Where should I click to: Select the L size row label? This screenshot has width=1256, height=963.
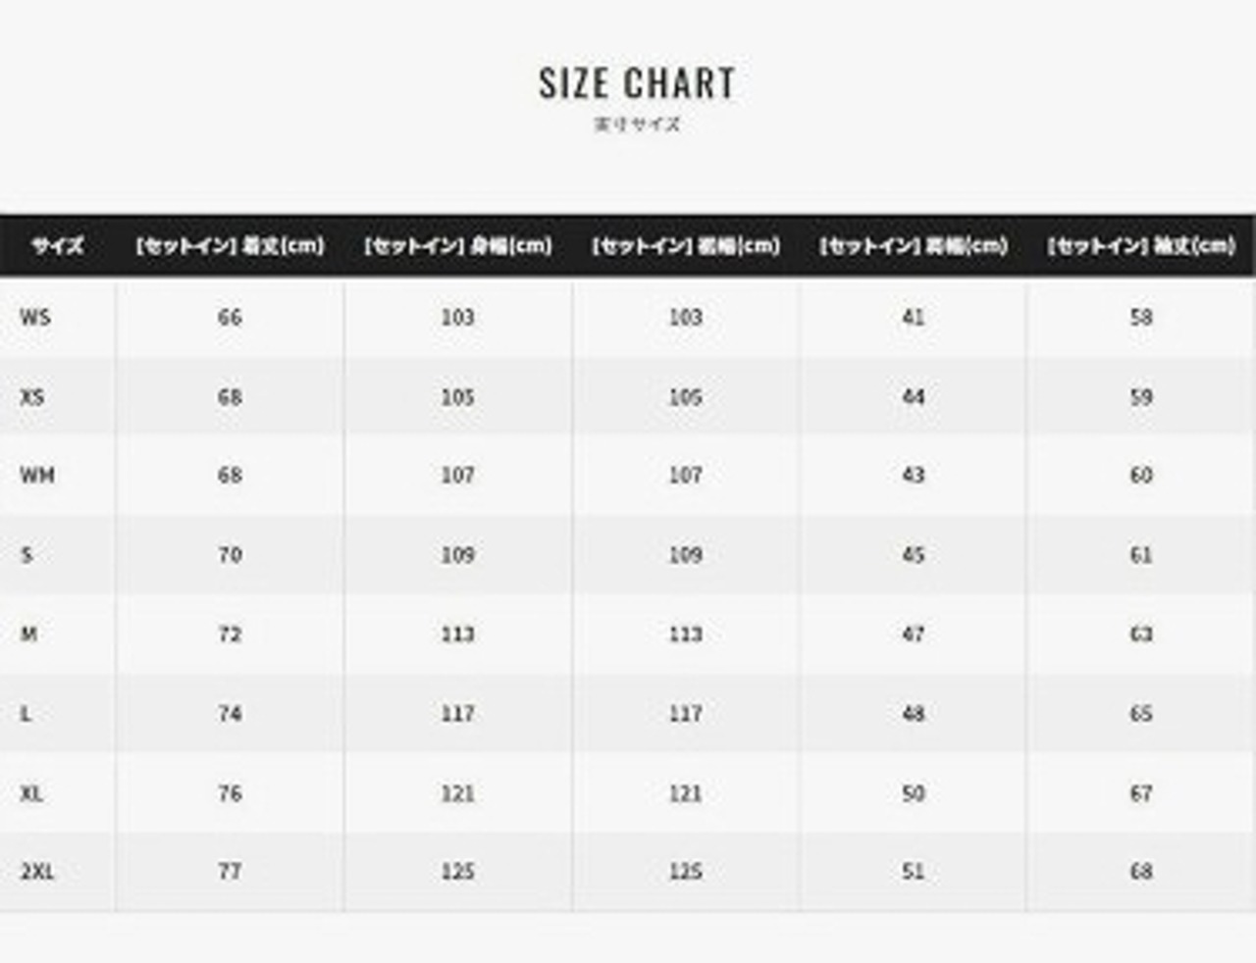click(x=26, y=714)
